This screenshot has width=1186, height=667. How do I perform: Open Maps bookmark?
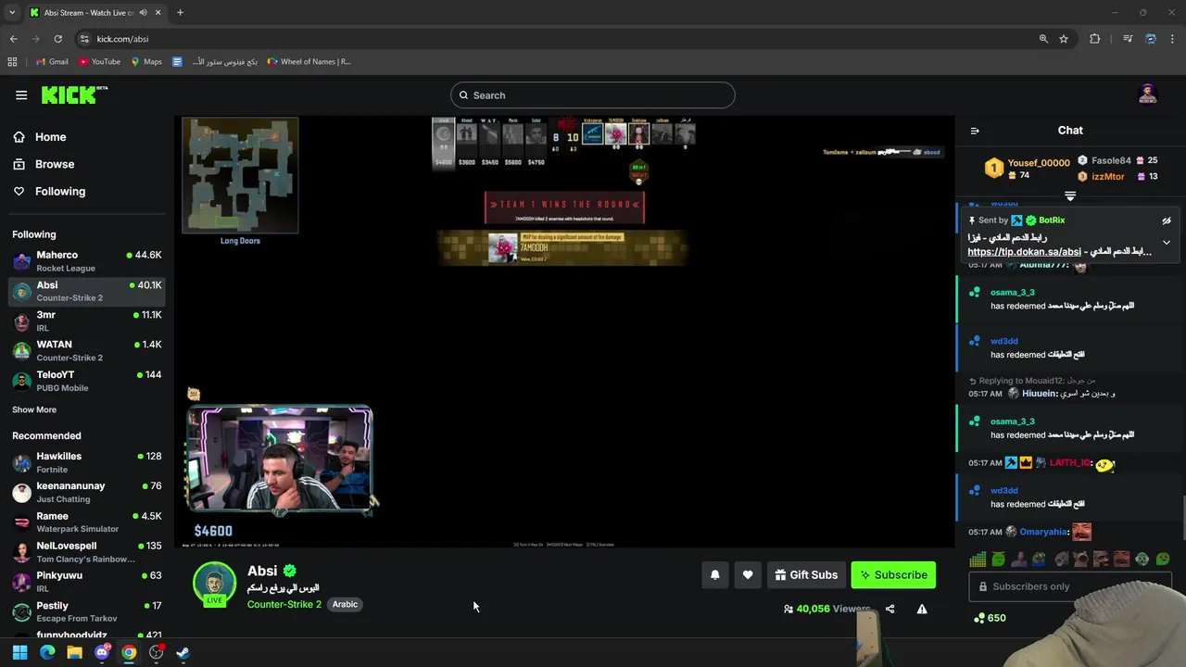pos(146,62)
